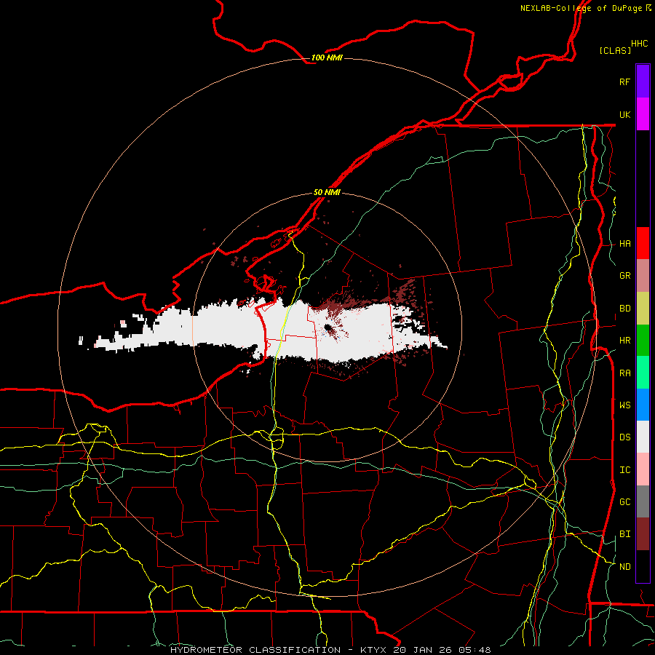655x655 pixels.
Task: Click the HA legend label
Action: pyautogui.click(x=624, y=244)
